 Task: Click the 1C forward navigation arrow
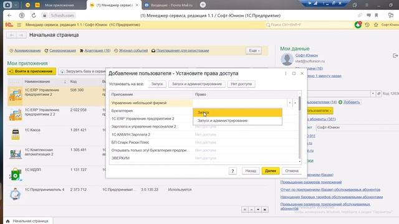tap(21, 35)
